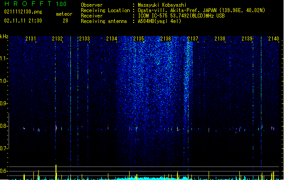The width and height of the screenshot is (284, 180).
Task: Click the meteor label
Action: [x=64, y=14]
